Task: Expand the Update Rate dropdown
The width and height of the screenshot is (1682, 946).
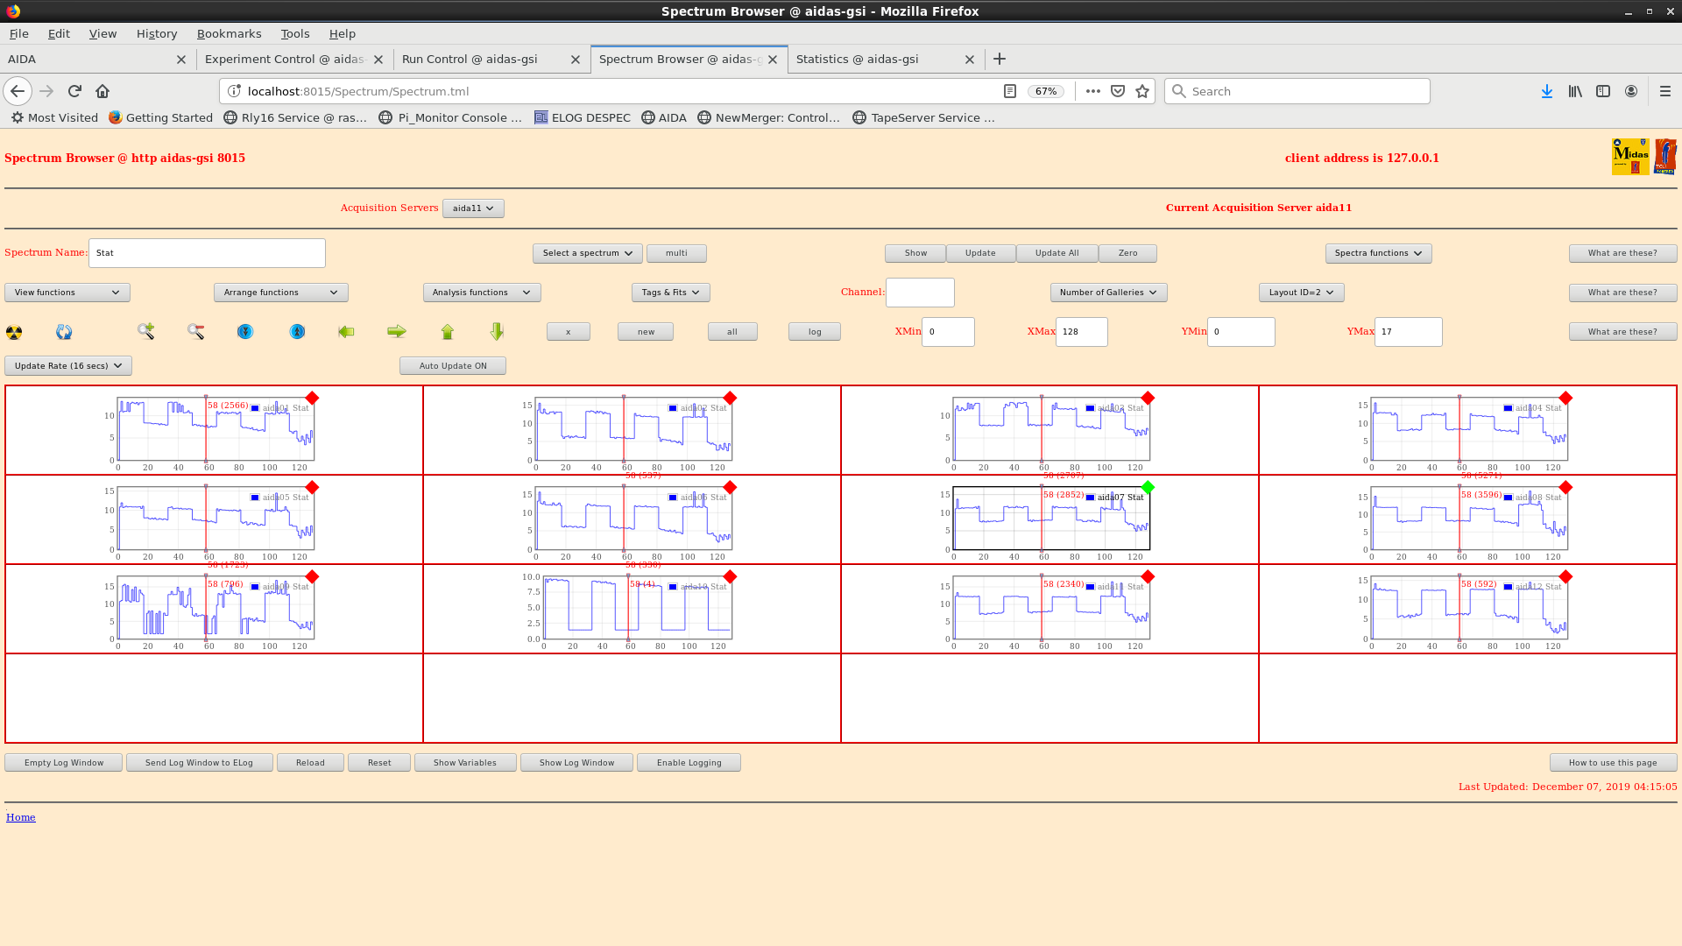Action: pos(68,366)
